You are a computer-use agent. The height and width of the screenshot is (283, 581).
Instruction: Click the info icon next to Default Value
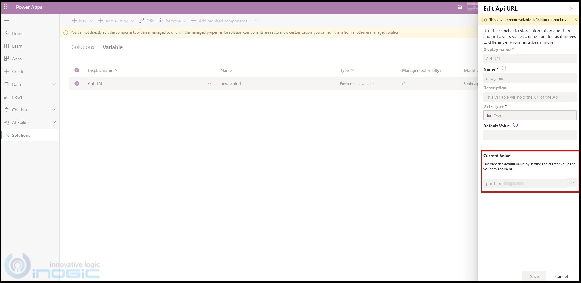[515, 125]
